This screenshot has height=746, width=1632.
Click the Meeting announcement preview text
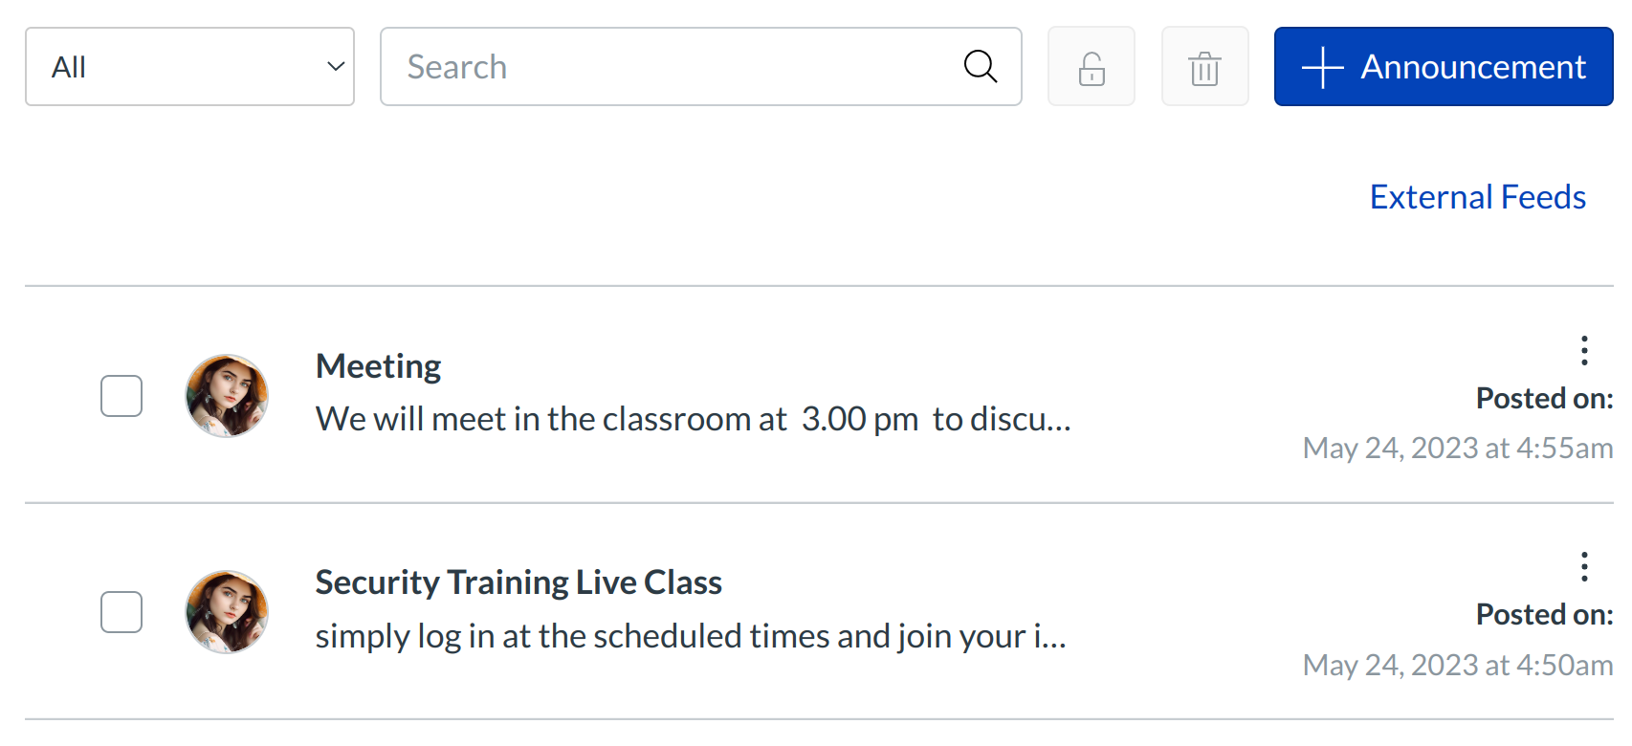(x=693, y=419)
